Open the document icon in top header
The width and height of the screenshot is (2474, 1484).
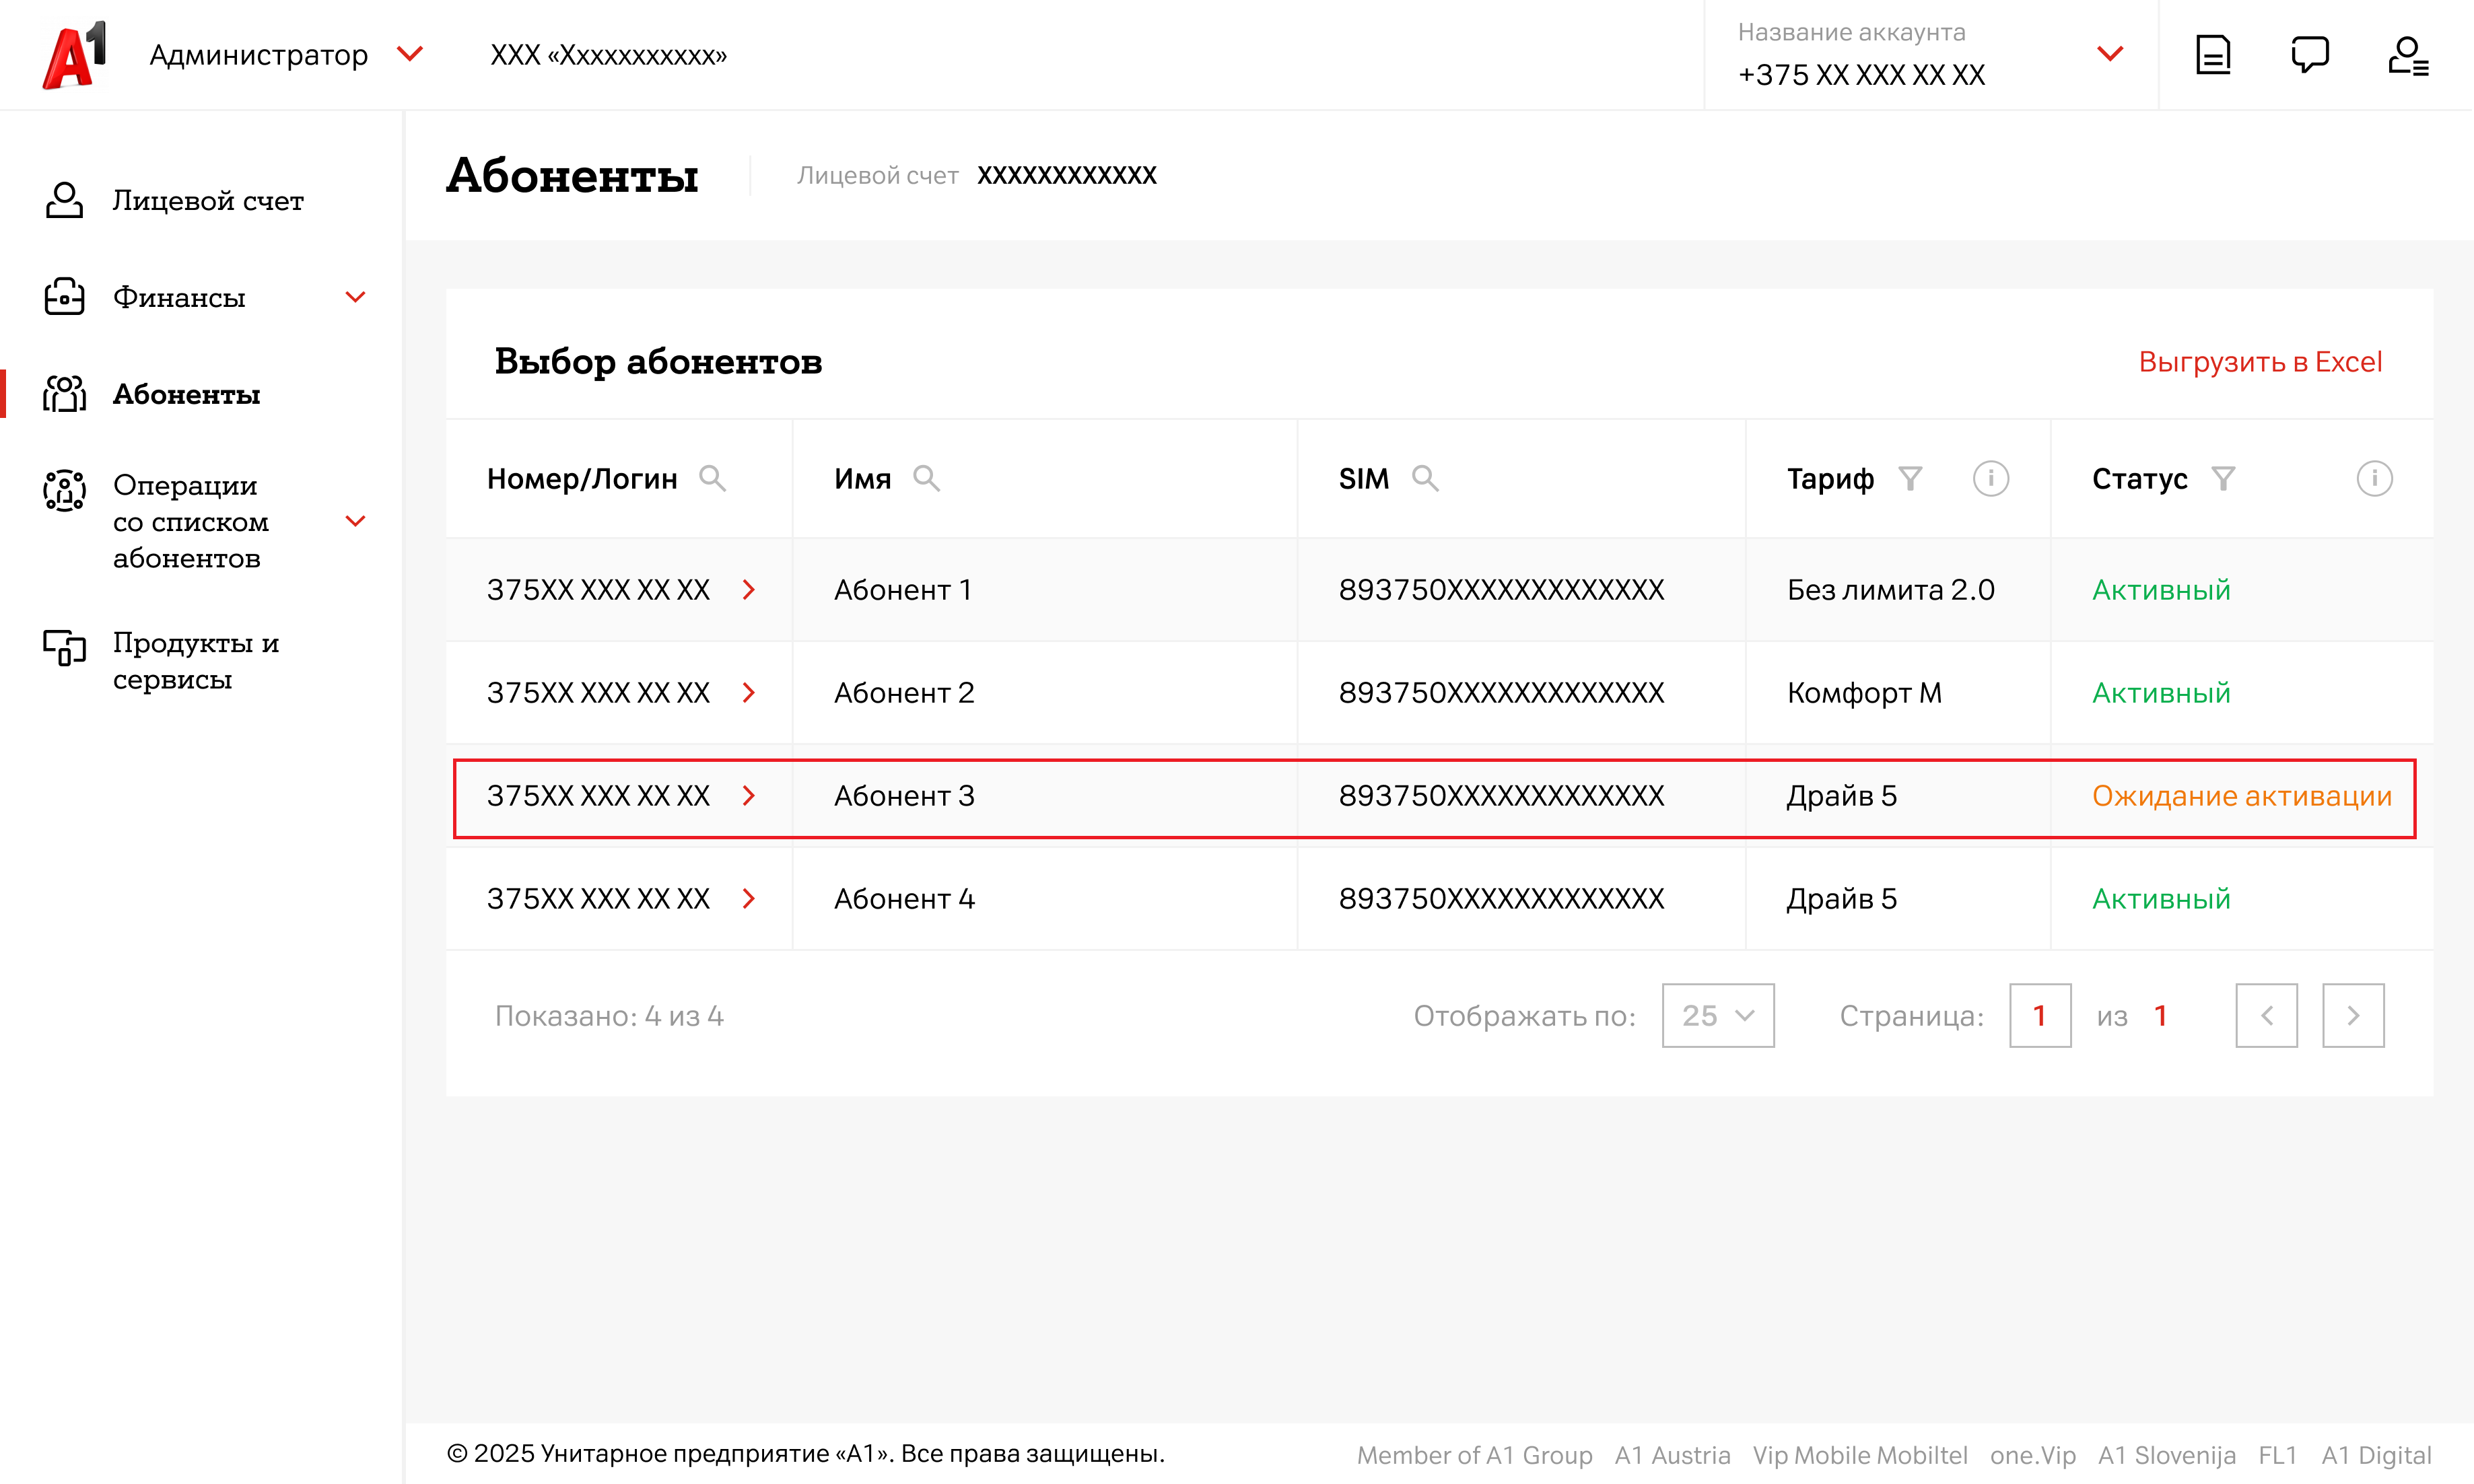2212,55
